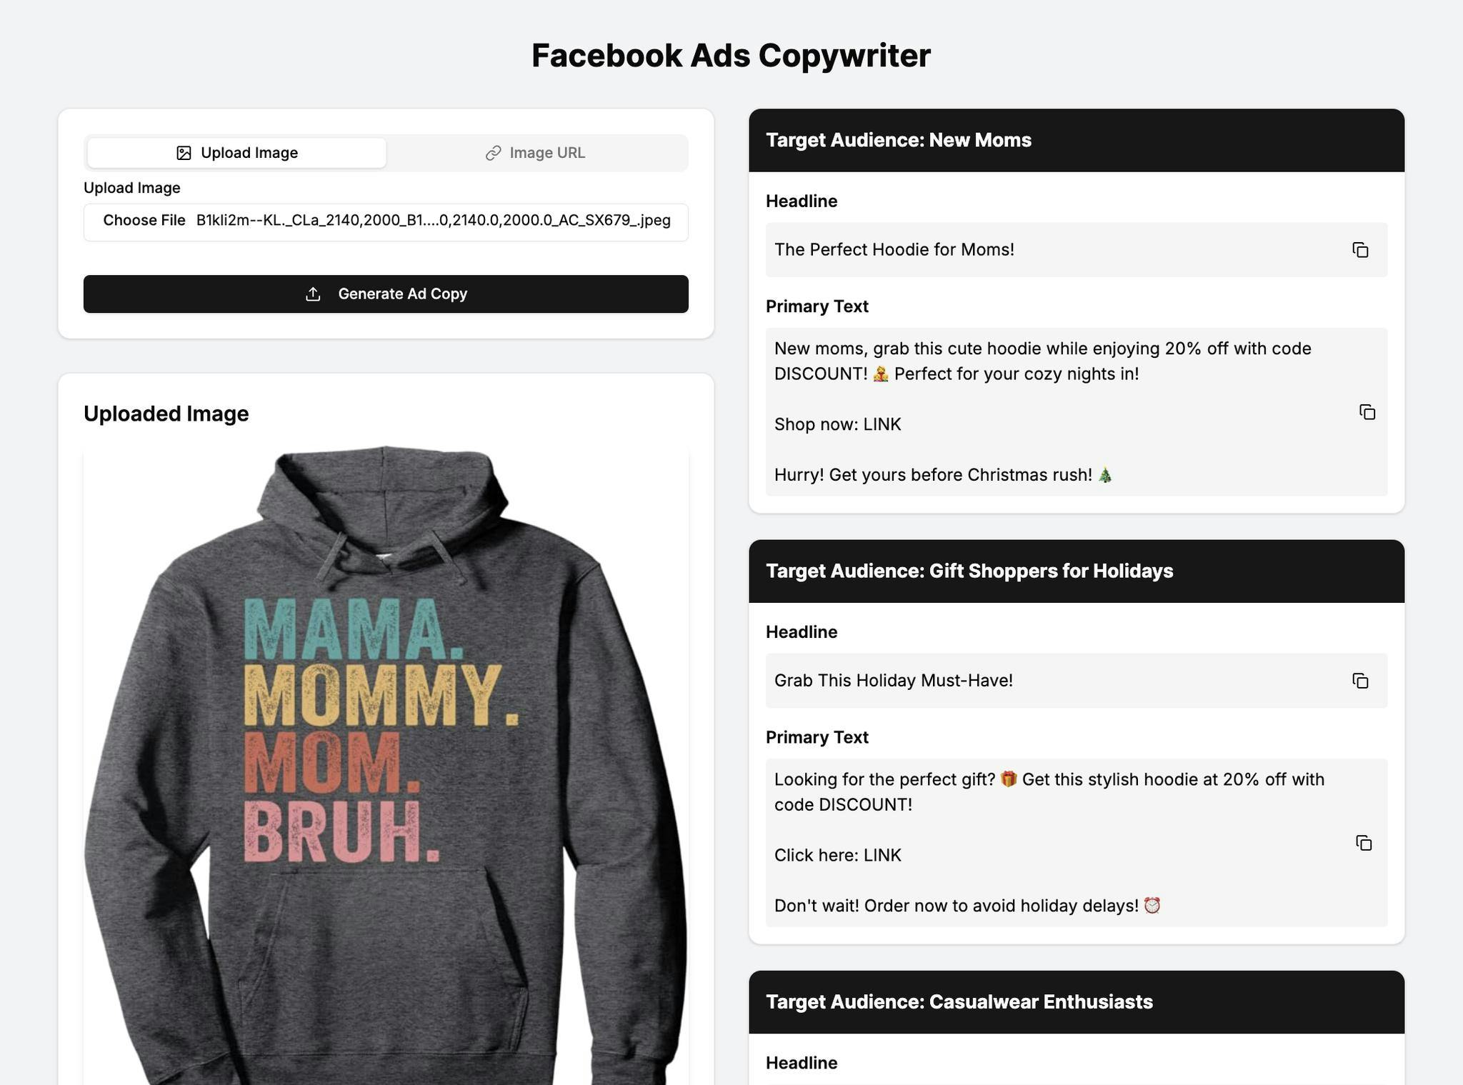This screenshot has height=1085, width=1463.
Task: Click the upload arrow icon on Generate button
Action: pyautogui.click(x=313, y=294)
